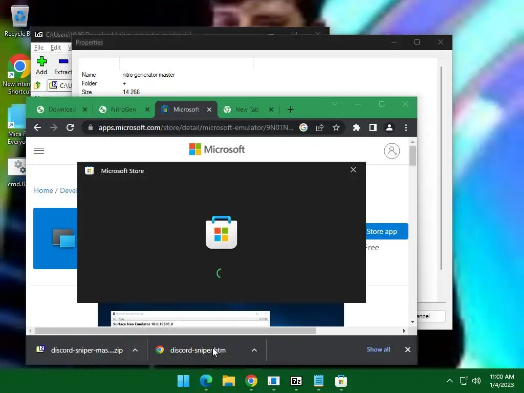524x393 pixels.
Task: Close the Microsoft Store popup dialog
Action: [353, 170]
